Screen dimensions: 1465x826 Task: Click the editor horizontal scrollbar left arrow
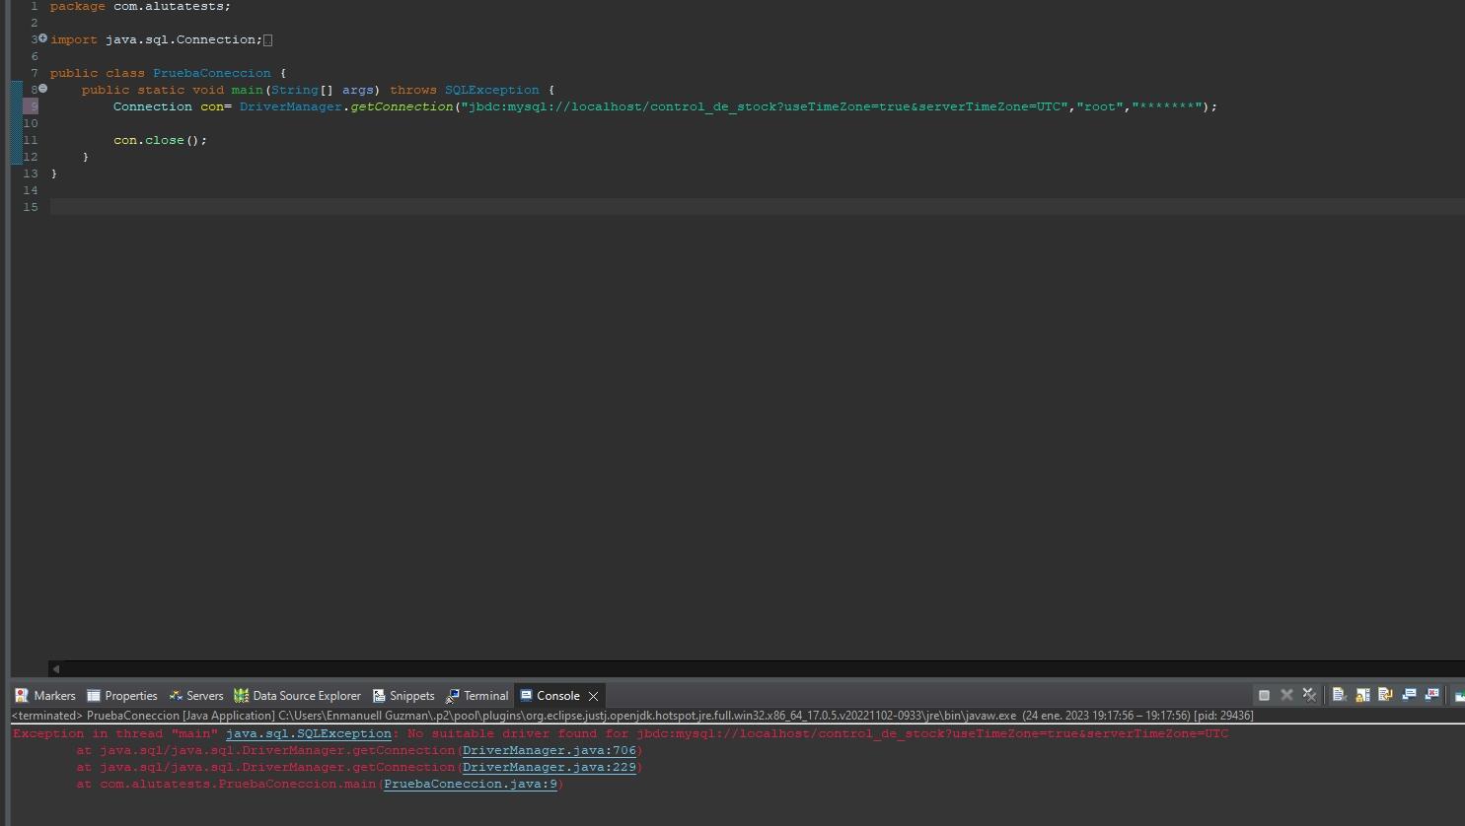(56, 668)
